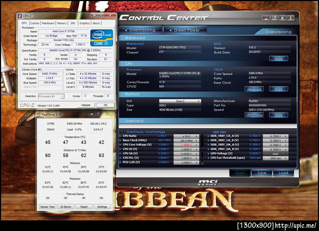
Task: Open the GPU Voltage Auto dropdown
Action: [x=275, y=154]
